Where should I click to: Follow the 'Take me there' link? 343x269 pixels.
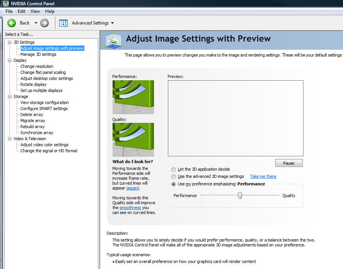263,176
